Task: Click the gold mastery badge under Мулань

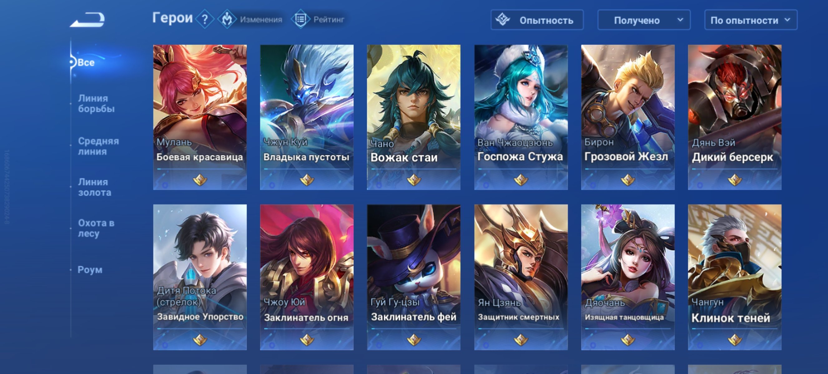Action: [200, 180]
